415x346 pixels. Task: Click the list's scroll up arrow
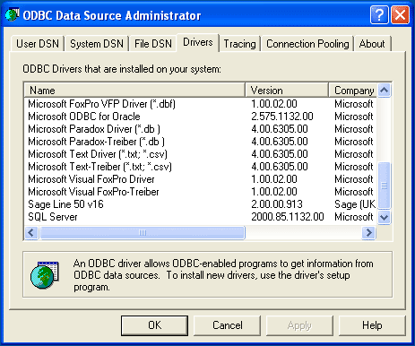pos(385,90)
